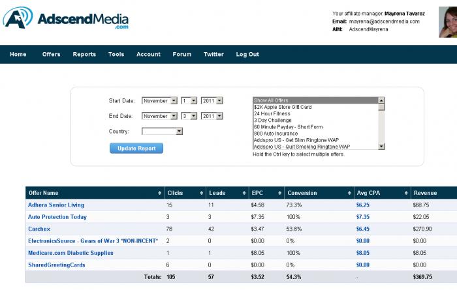Click ElectronicsSource's $0.00 Avg CPA link

click(x=363, y=241)
